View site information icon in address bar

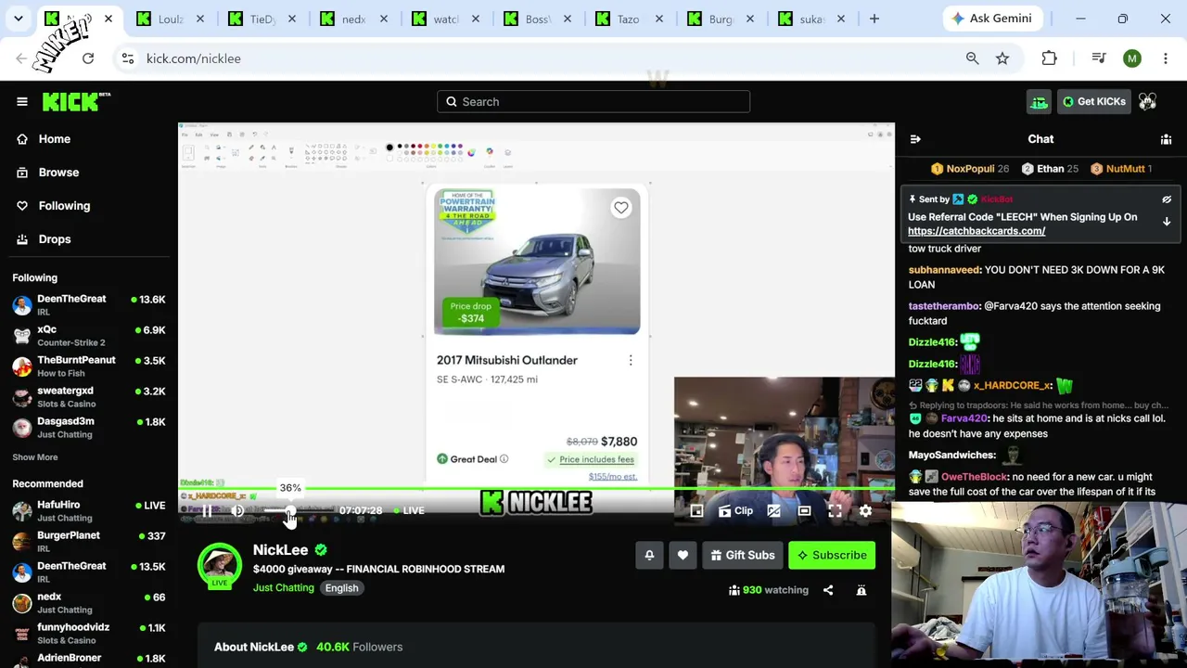tap(128, 58)
